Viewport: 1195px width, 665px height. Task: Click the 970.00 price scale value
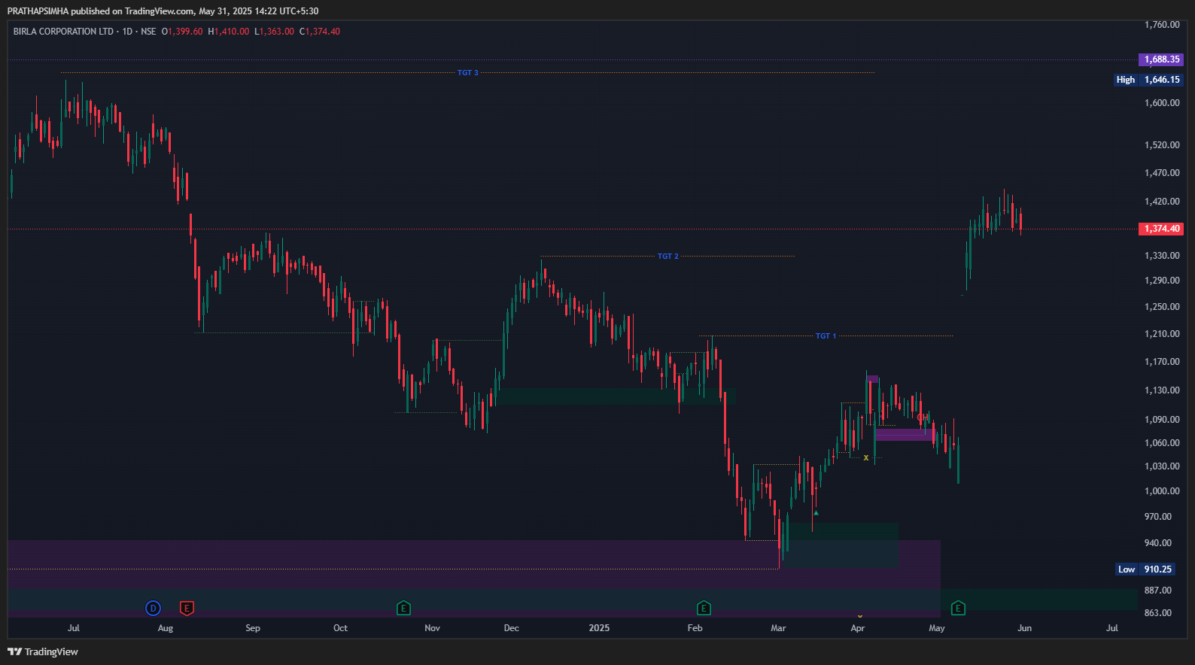pos(1158,517)
